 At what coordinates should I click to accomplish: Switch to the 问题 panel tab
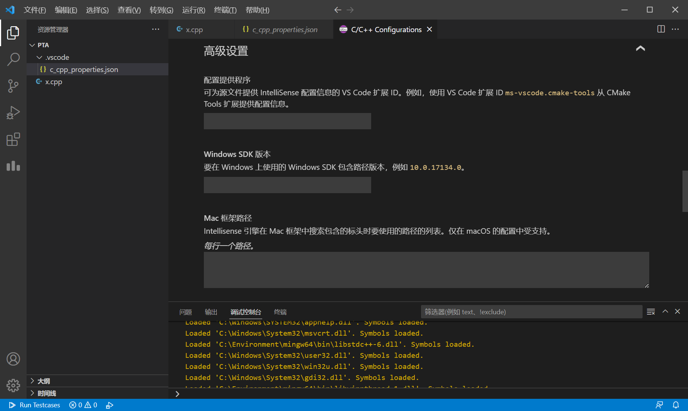[185, 312]
